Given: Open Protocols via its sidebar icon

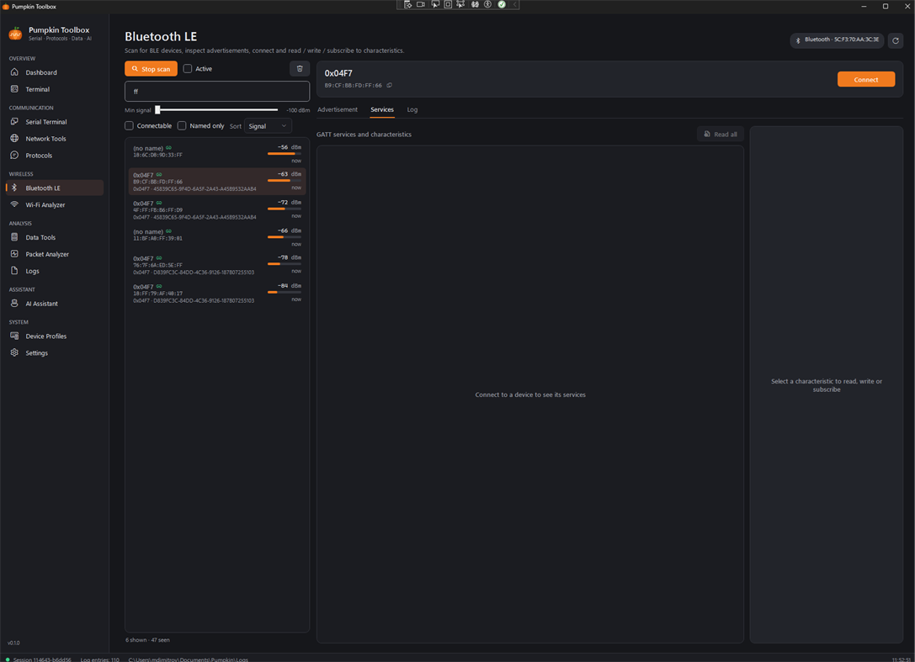Looking at the screenshot, I should coord(14,155).
